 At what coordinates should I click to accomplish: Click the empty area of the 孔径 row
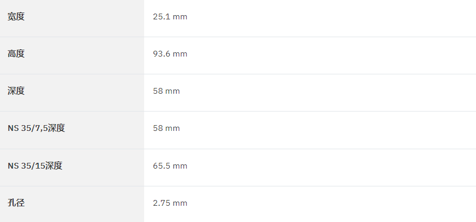click(x=331, y=203)
